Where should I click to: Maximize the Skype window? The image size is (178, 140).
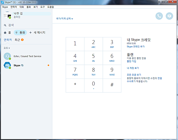point(166,2)
